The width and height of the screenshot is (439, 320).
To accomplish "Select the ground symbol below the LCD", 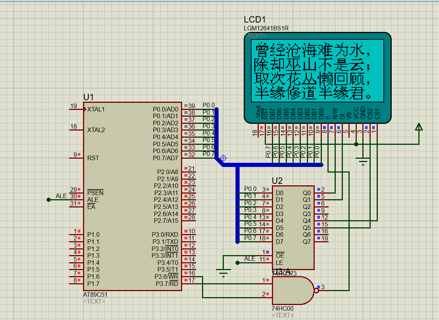I will click(x=363, y=161).
